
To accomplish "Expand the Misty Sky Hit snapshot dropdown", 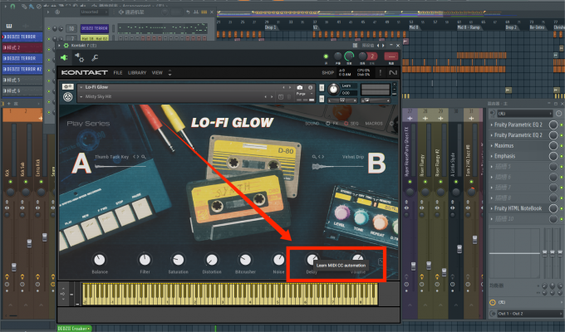I will pos(81,96).
